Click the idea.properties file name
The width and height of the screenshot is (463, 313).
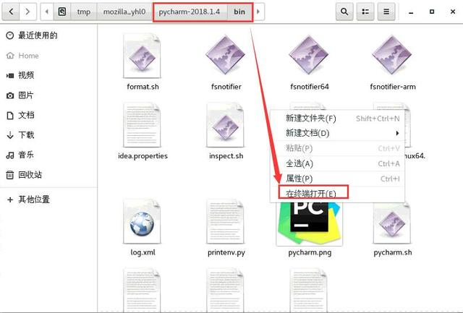coord(143,155)
